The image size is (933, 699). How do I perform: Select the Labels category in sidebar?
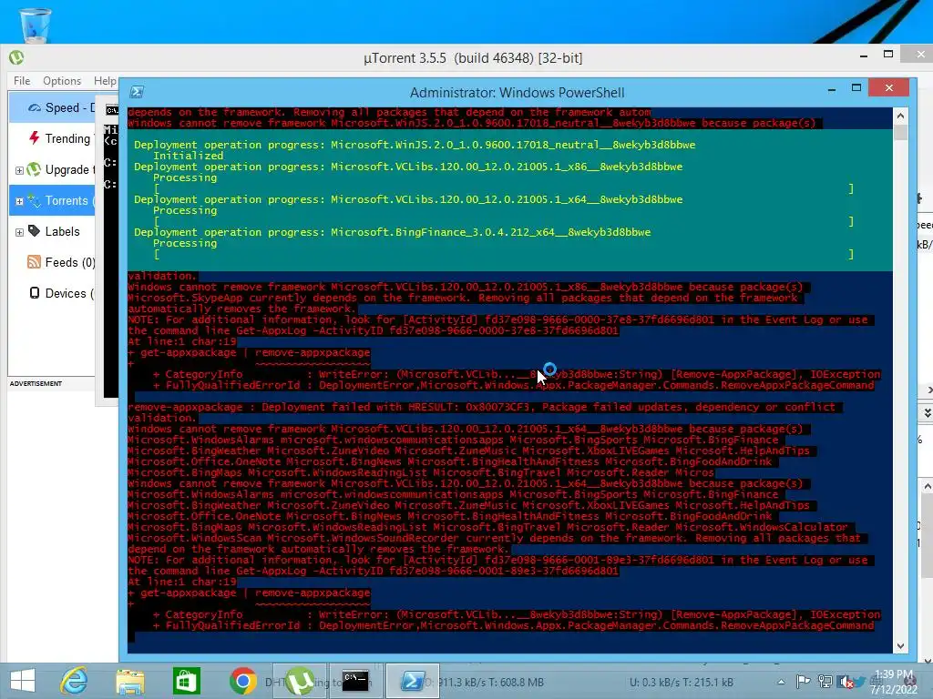pos(52,231)
